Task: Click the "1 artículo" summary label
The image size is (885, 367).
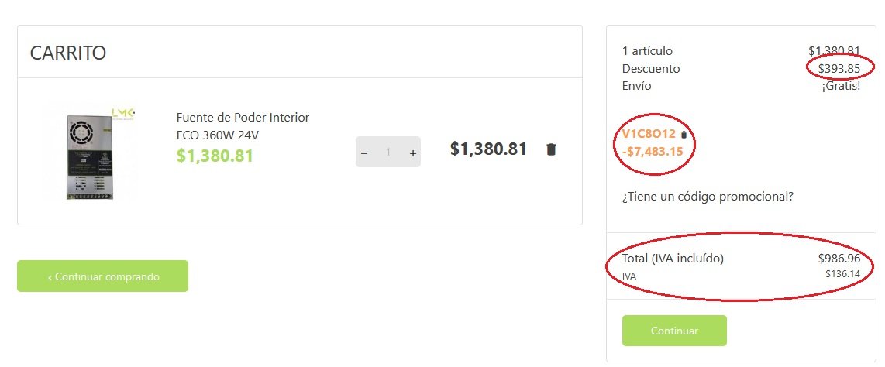Action: (647, 51)
